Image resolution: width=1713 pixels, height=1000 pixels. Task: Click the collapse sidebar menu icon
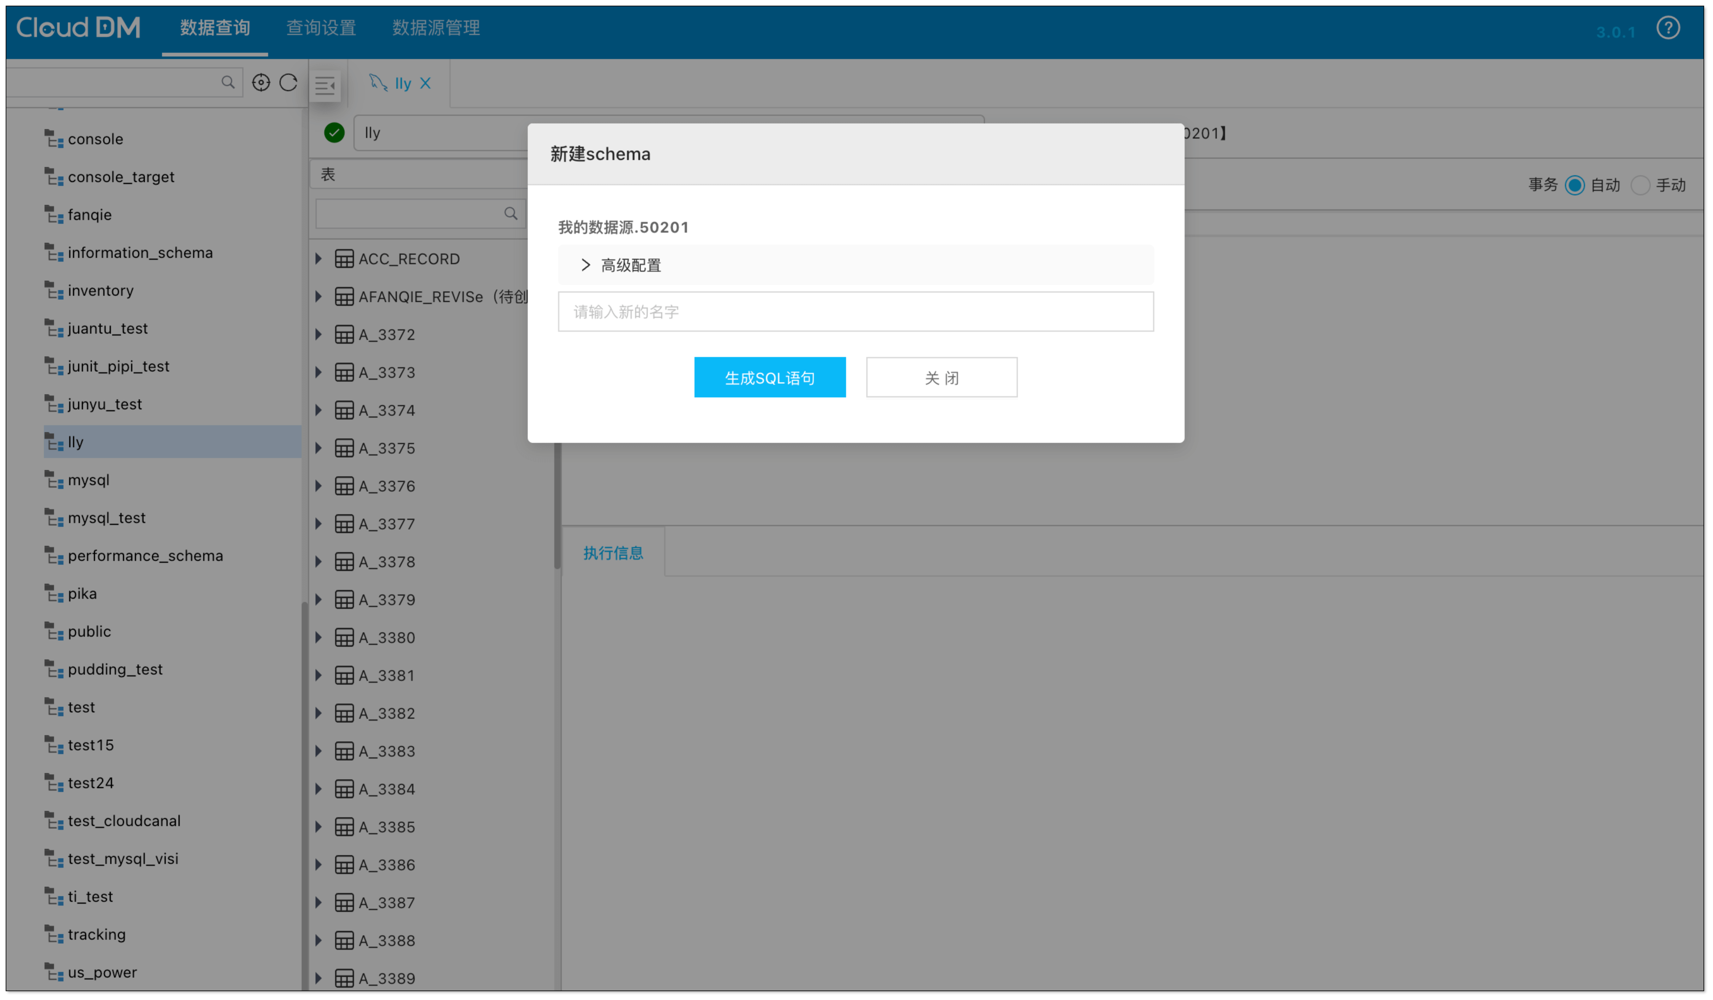pos(325,86)
